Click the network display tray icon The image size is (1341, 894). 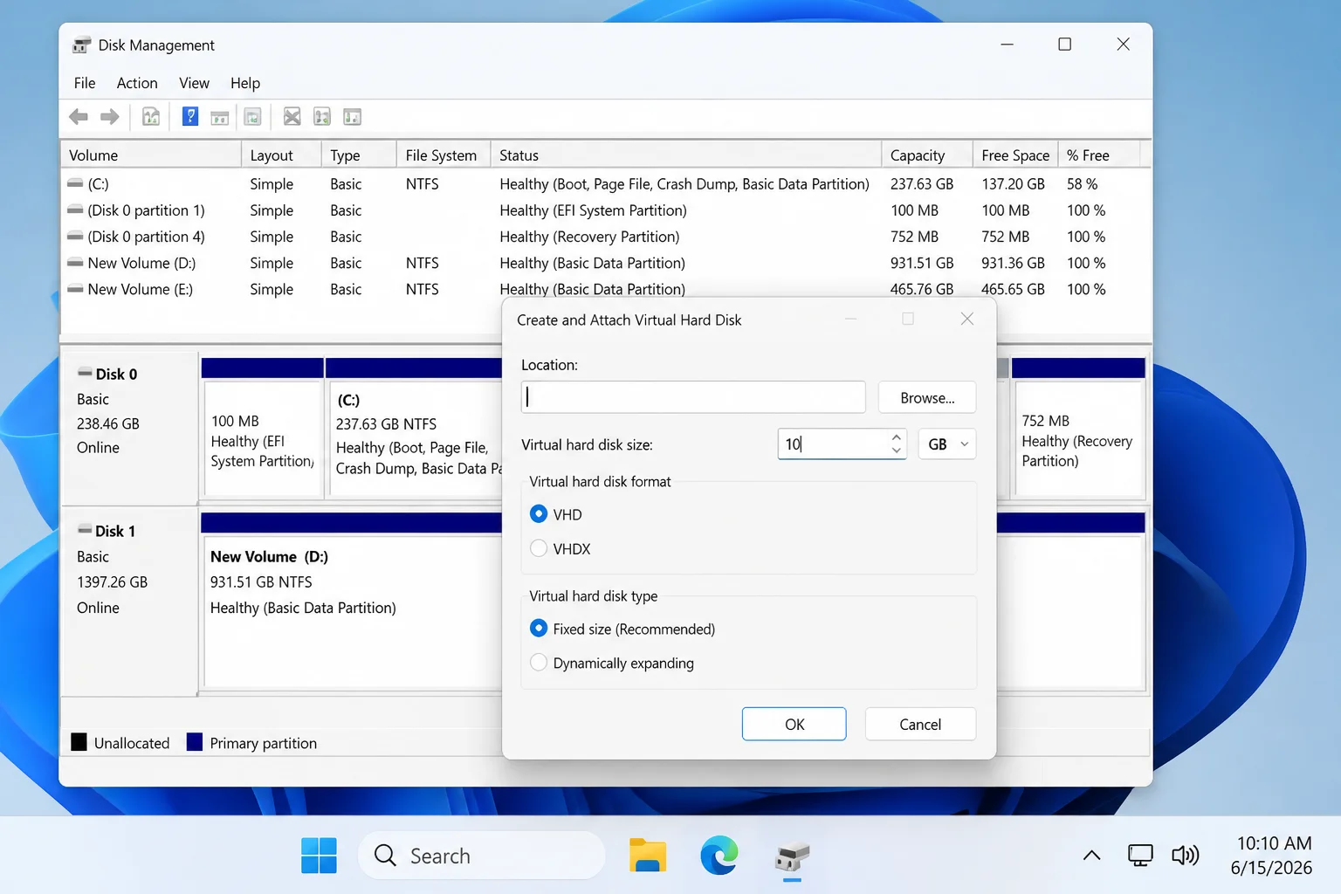click(1140, 856)
